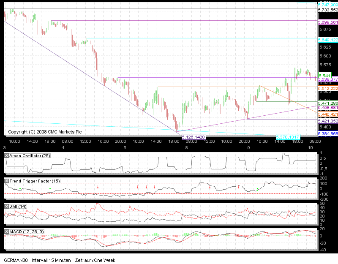Select the MACD (12, 26, 9) label
The width and height of the screenshot is (338, 264).
pos(27,232)
